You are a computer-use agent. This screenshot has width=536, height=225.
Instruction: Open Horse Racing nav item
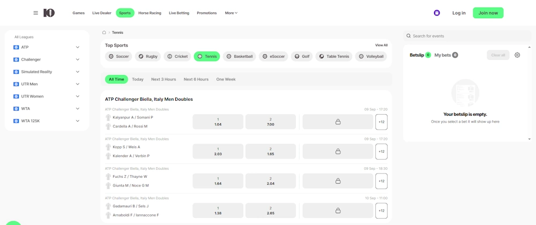[150, 13]
